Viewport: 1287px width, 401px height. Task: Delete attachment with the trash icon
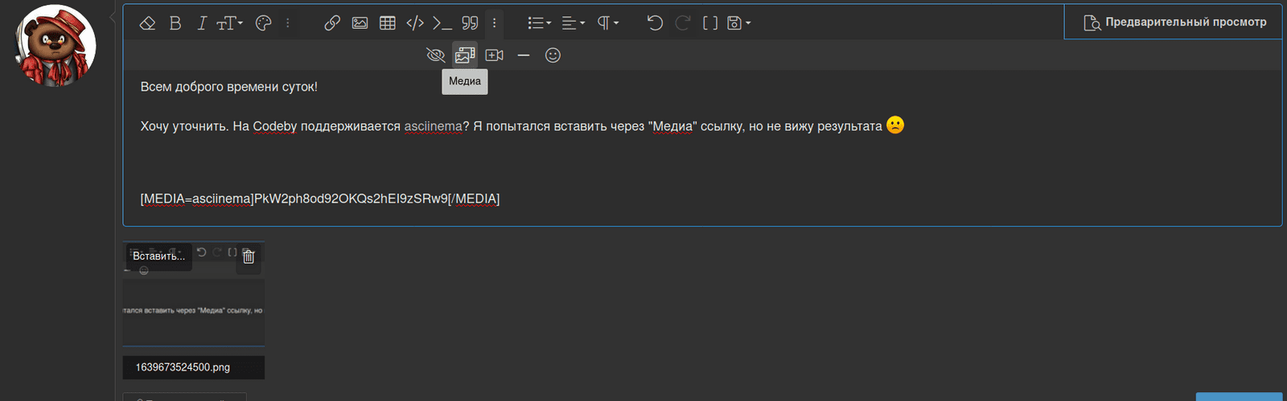click(x=249, y=256)
